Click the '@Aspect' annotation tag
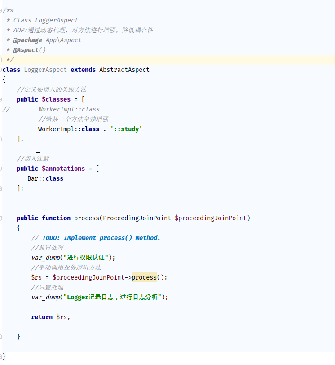 click(x=26, y=50)
